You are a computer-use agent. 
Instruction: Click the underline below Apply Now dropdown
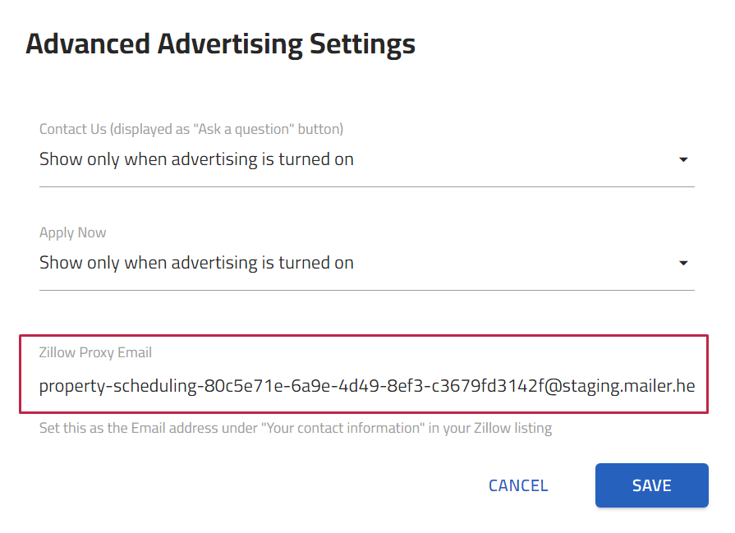[367, 290]
